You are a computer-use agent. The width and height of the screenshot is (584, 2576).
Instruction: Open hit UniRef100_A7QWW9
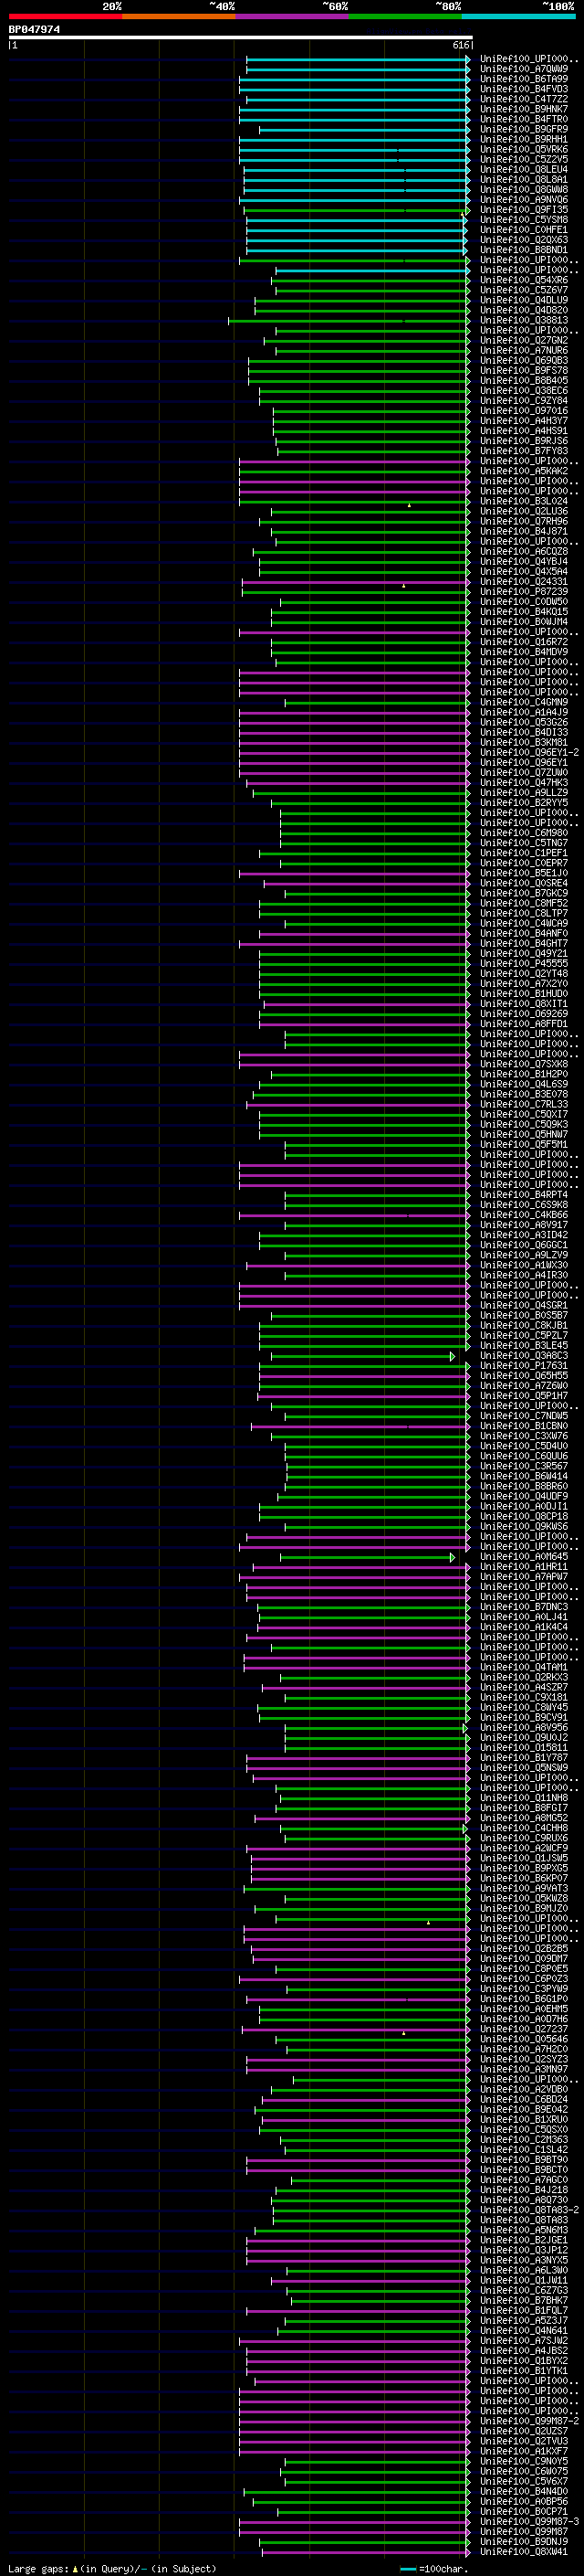point(523,70)
